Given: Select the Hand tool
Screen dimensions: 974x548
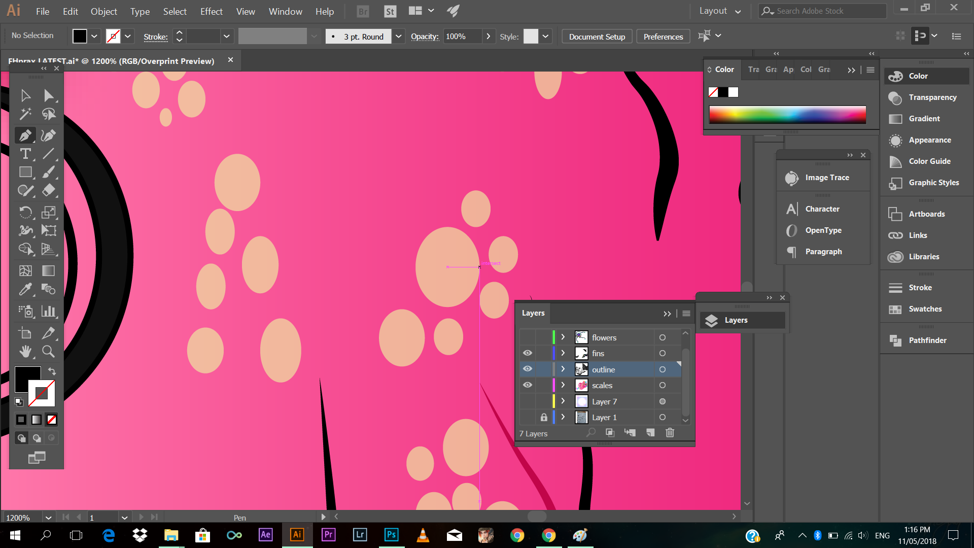Looking at the screenshot, I should pos(25,351).
